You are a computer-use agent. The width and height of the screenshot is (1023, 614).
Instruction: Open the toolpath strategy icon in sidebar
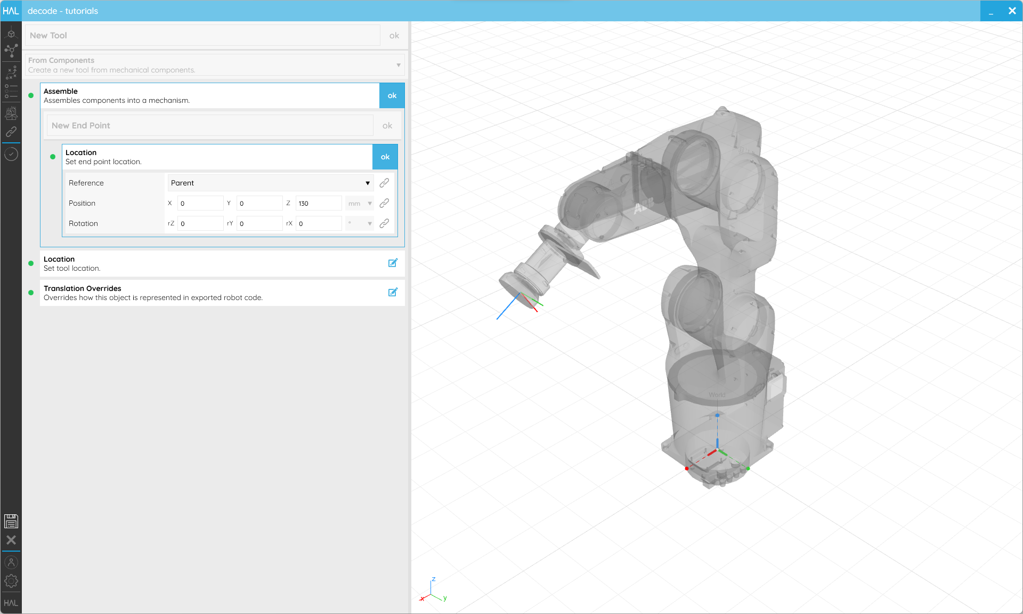(11, 72)
